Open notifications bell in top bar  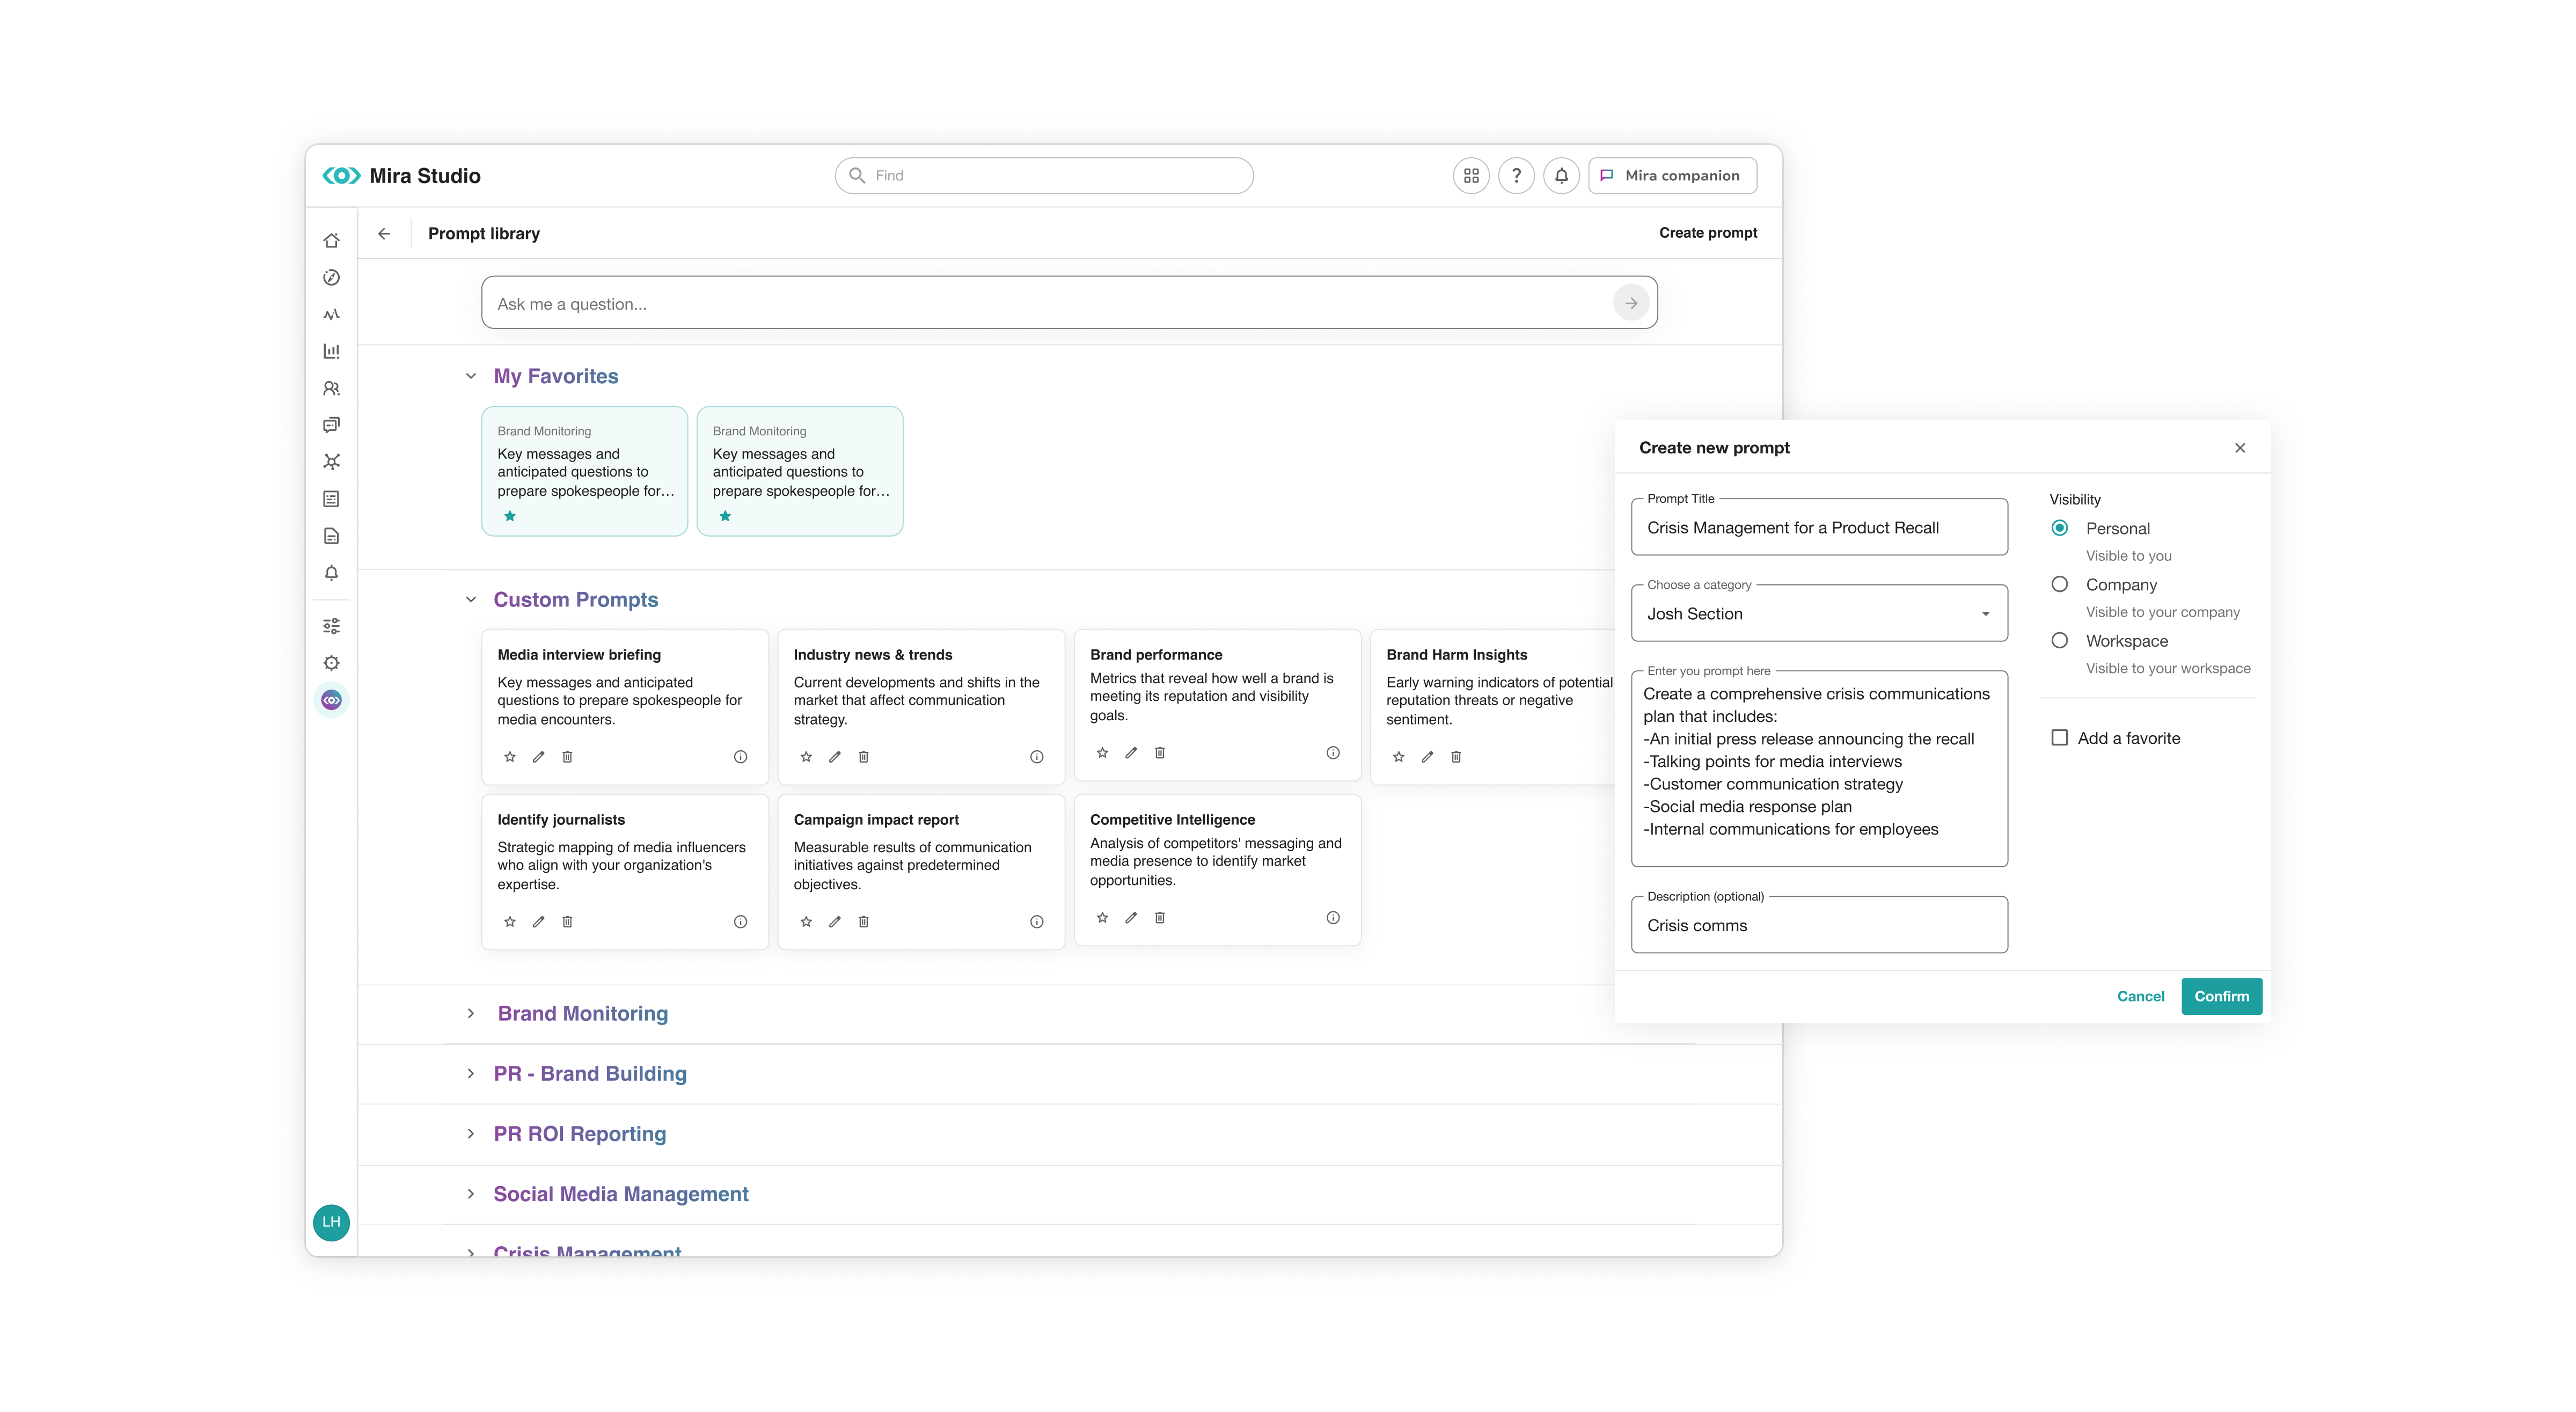tap(1561, 175)
